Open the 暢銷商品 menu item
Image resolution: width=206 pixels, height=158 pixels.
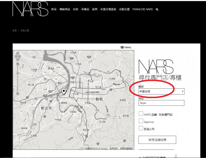point(64,10)
